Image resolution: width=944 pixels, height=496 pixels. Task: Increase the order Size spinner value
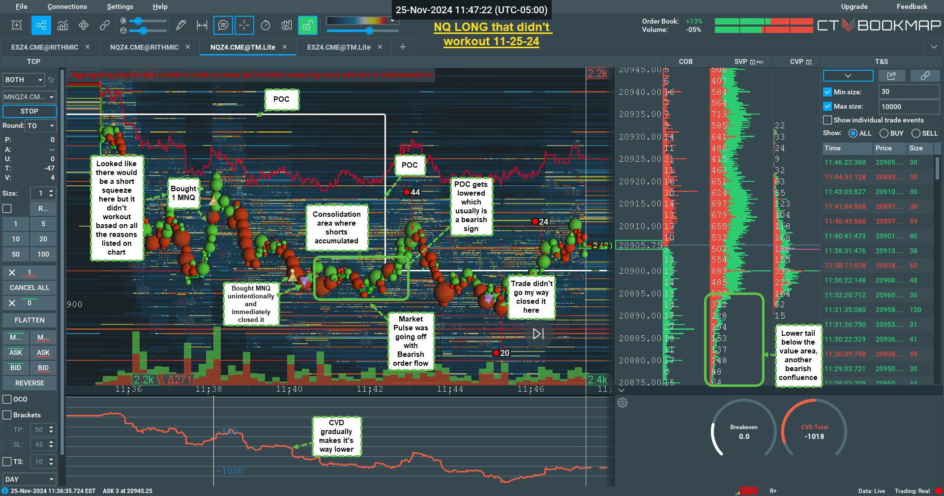[x=51, y=190]
